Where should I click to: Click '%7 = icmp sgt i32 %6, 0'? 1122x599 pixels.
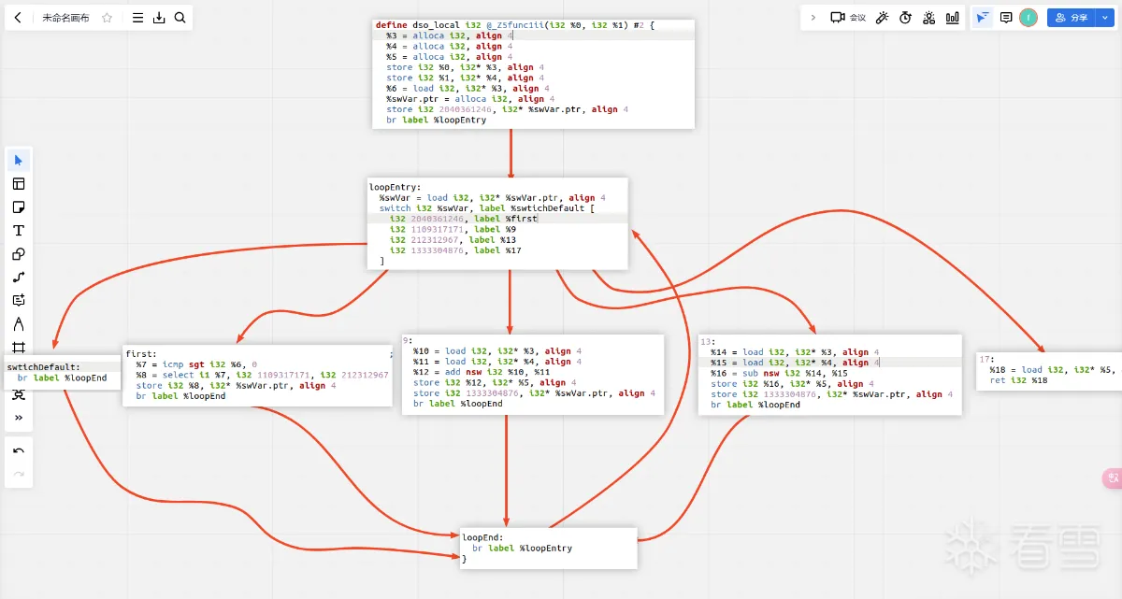click(x=196, y=364)
